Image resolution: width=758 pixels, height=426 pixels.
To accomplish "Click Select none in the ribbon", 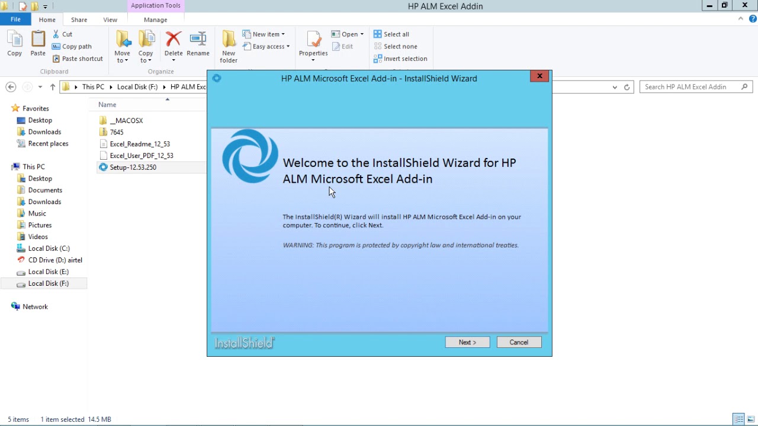I will coord(395,46).
